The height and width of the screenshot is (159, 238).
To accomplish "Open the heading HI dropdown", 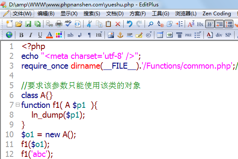I will pos(99,35).
